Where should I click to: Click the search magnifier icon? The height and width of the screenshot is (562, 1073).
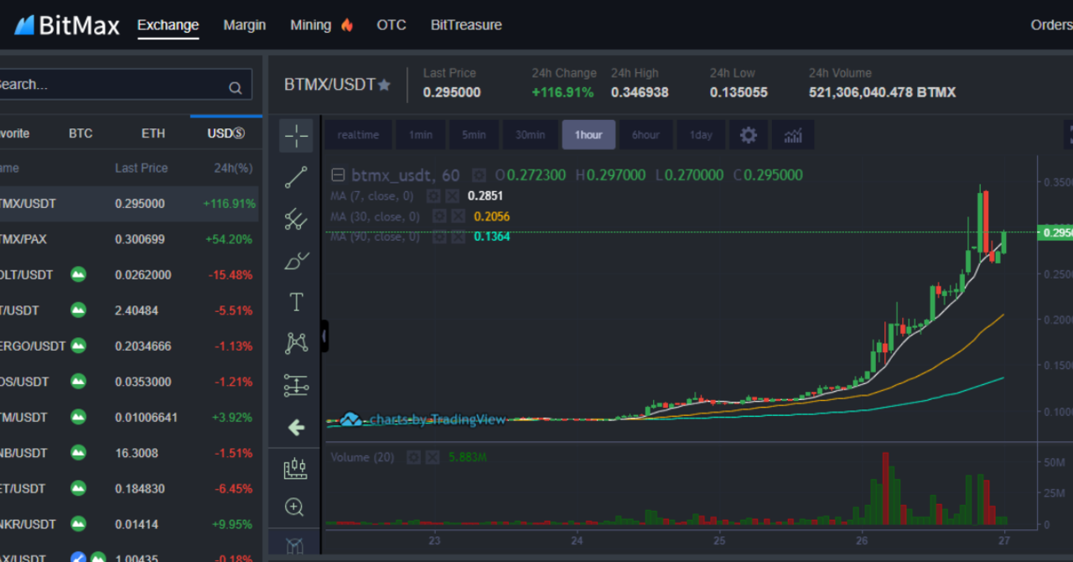pyautogui.click(x=236, y=86)
